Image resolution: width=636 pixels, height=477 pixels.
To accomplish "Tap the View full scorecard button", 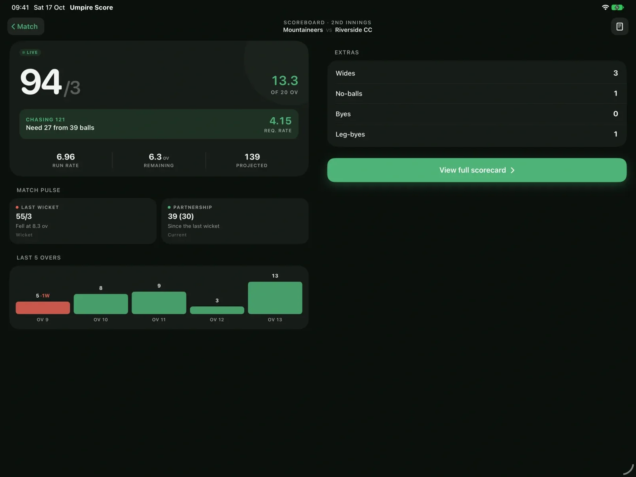I will 477,170.
